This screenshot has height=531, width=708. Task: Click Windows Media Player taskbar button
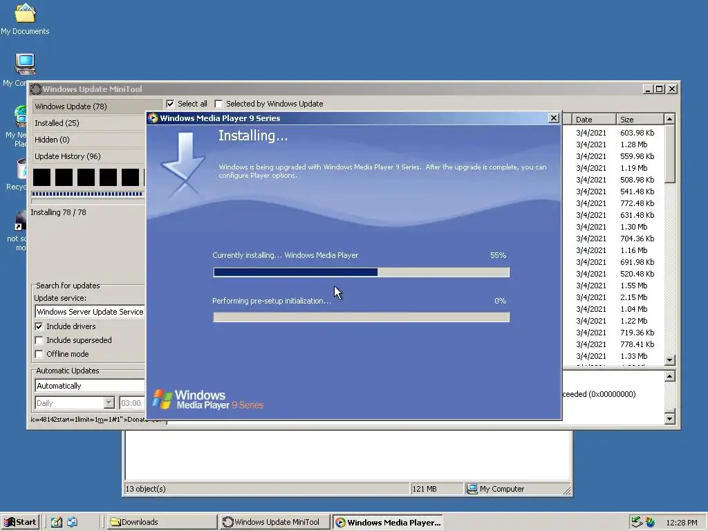[387, 523]
